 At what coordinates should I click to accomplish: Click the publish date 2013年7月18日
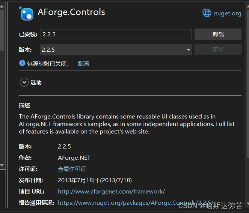(95, 180)
